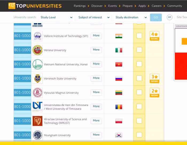Click the Vellore Institute of Technology logo
Viewport: 187px width, 145px height.
click(x=37, y=36)
